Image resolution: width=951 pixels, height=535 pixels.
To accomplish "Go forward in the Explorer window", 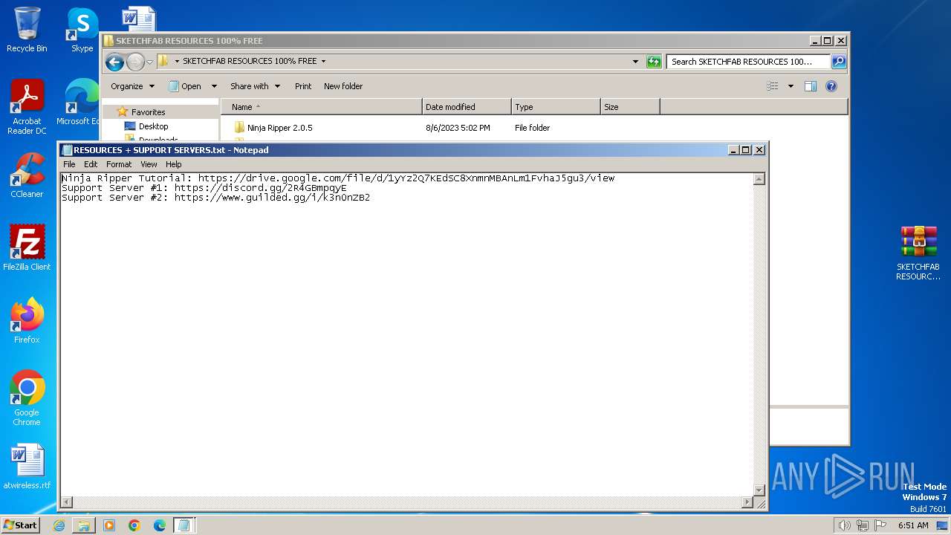I will point(134,62).
